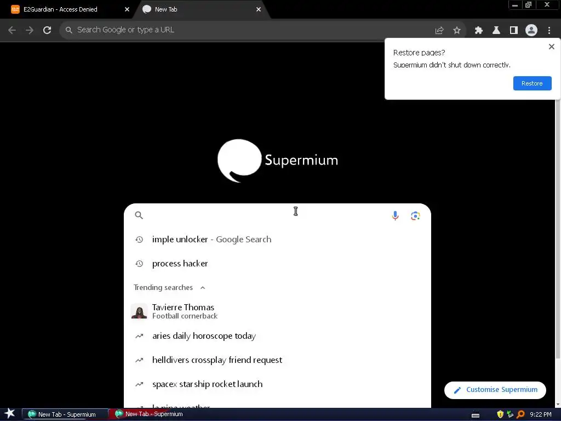Click the 9:22 PM taskbar clock
This screenshot has width=561, height=421.
pos(541,414)
